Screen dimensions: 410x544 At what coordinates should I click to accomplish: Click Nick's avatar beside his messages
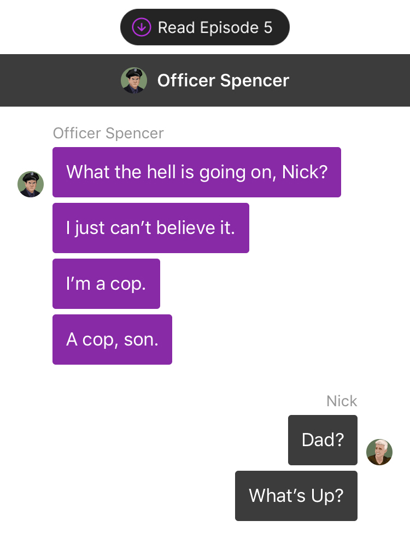[x=379, y=452]
